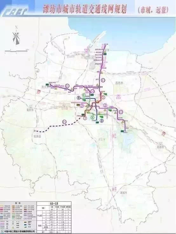Select the 昌邑市 city label
This screenshot has height=234, width=176.
pos(119,83)
